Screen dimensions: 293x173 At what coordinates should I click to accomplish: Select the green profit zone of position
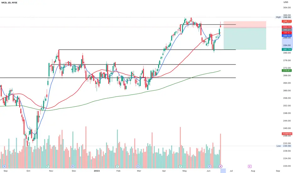[245, 39]
